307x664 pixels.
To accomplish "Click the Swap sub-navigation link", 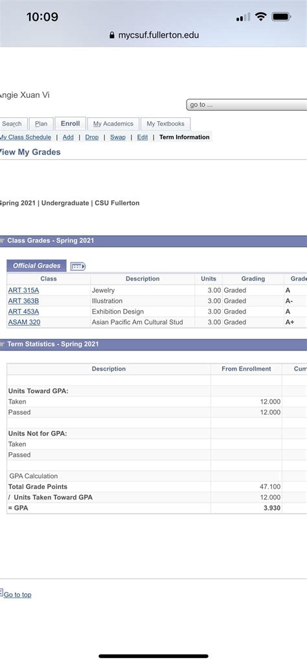I will point(118,137).
